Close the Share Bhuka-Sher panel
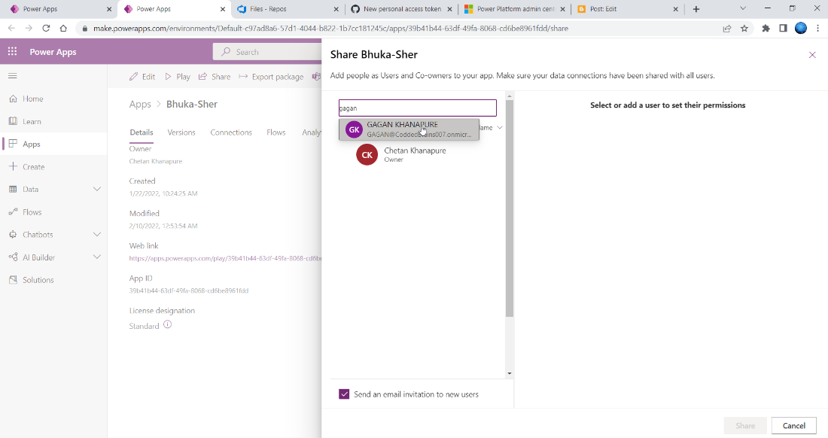This screenshot has width=828, height=438. point(812,55)
